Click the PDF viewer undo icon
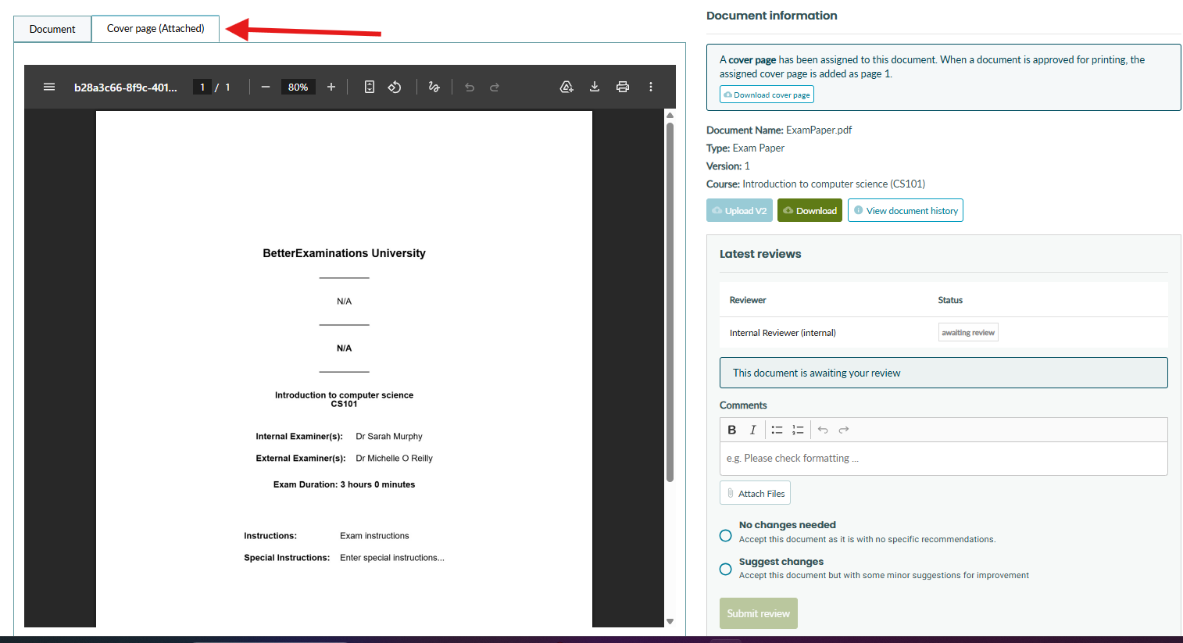The image size is (1183, 643). (470, 87)
